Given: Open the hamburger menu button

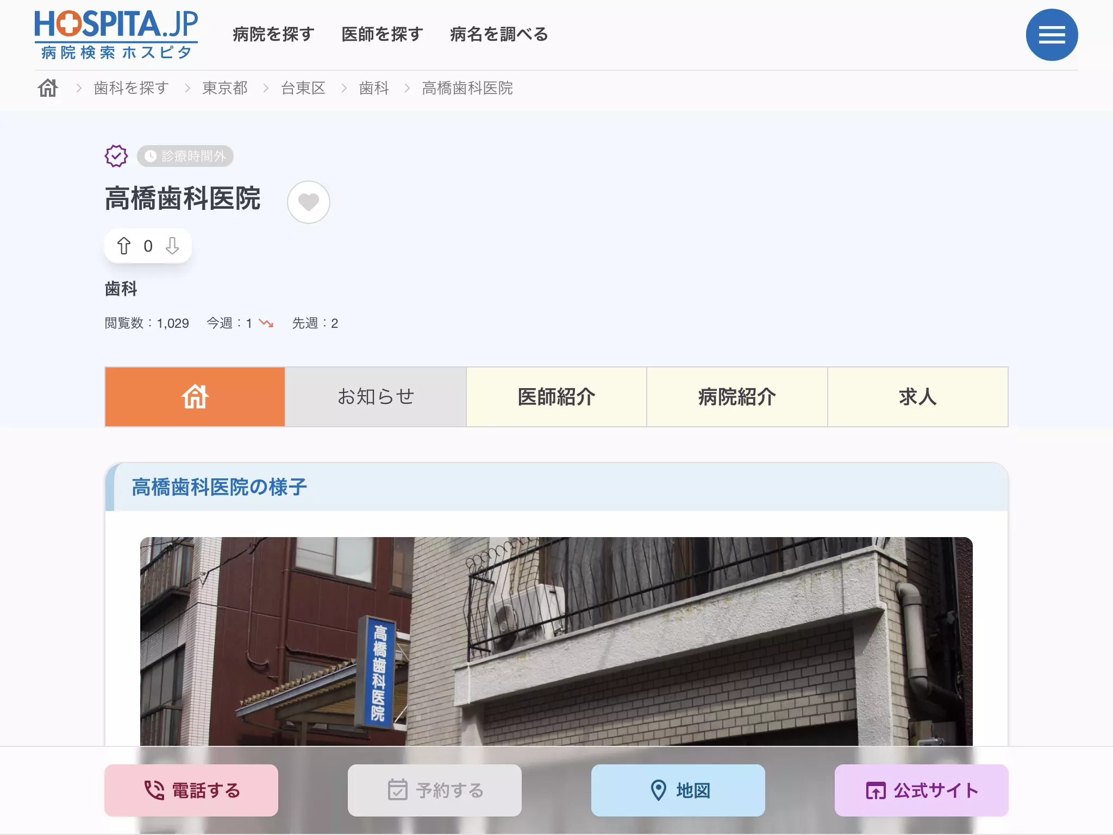Looking at the screenshot, I should point(1052,35).
